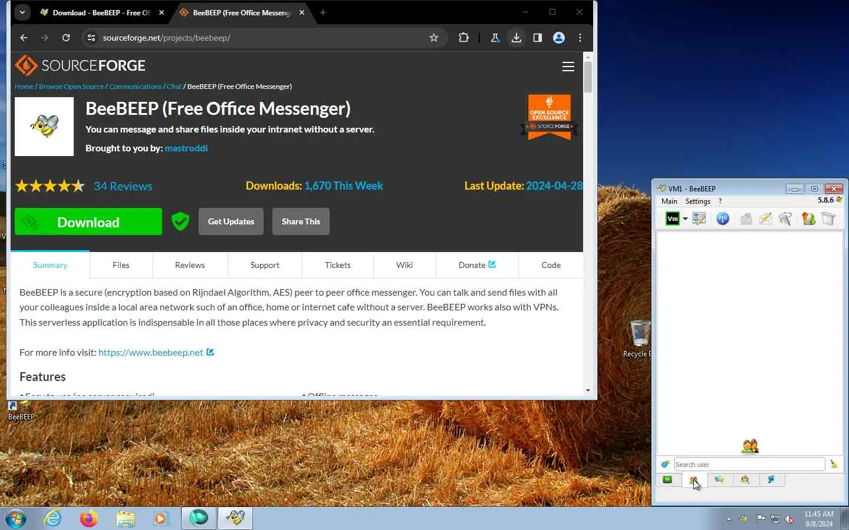Viewport: 849px width, 530px height.
Task: Open the ? help menu in BeeBEEP
Action: 720,201
